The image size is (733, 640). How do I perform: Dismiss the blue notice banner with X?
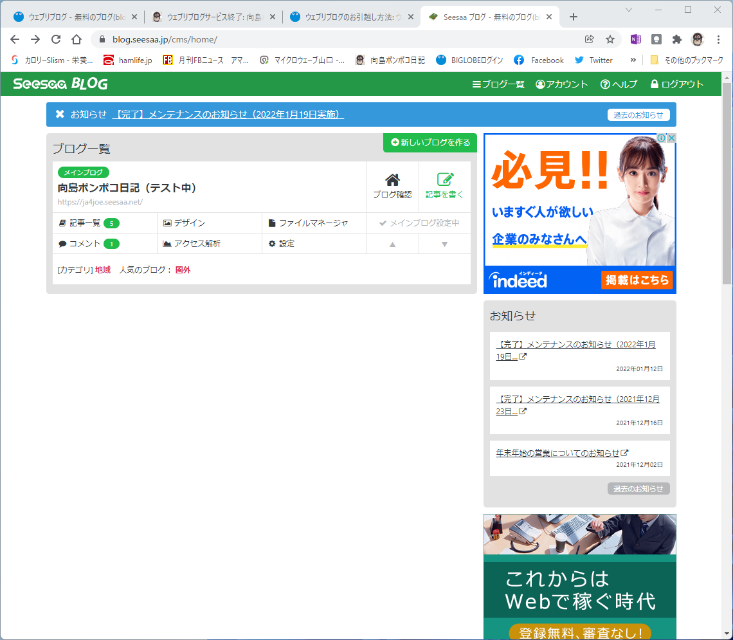click(60, 114)
